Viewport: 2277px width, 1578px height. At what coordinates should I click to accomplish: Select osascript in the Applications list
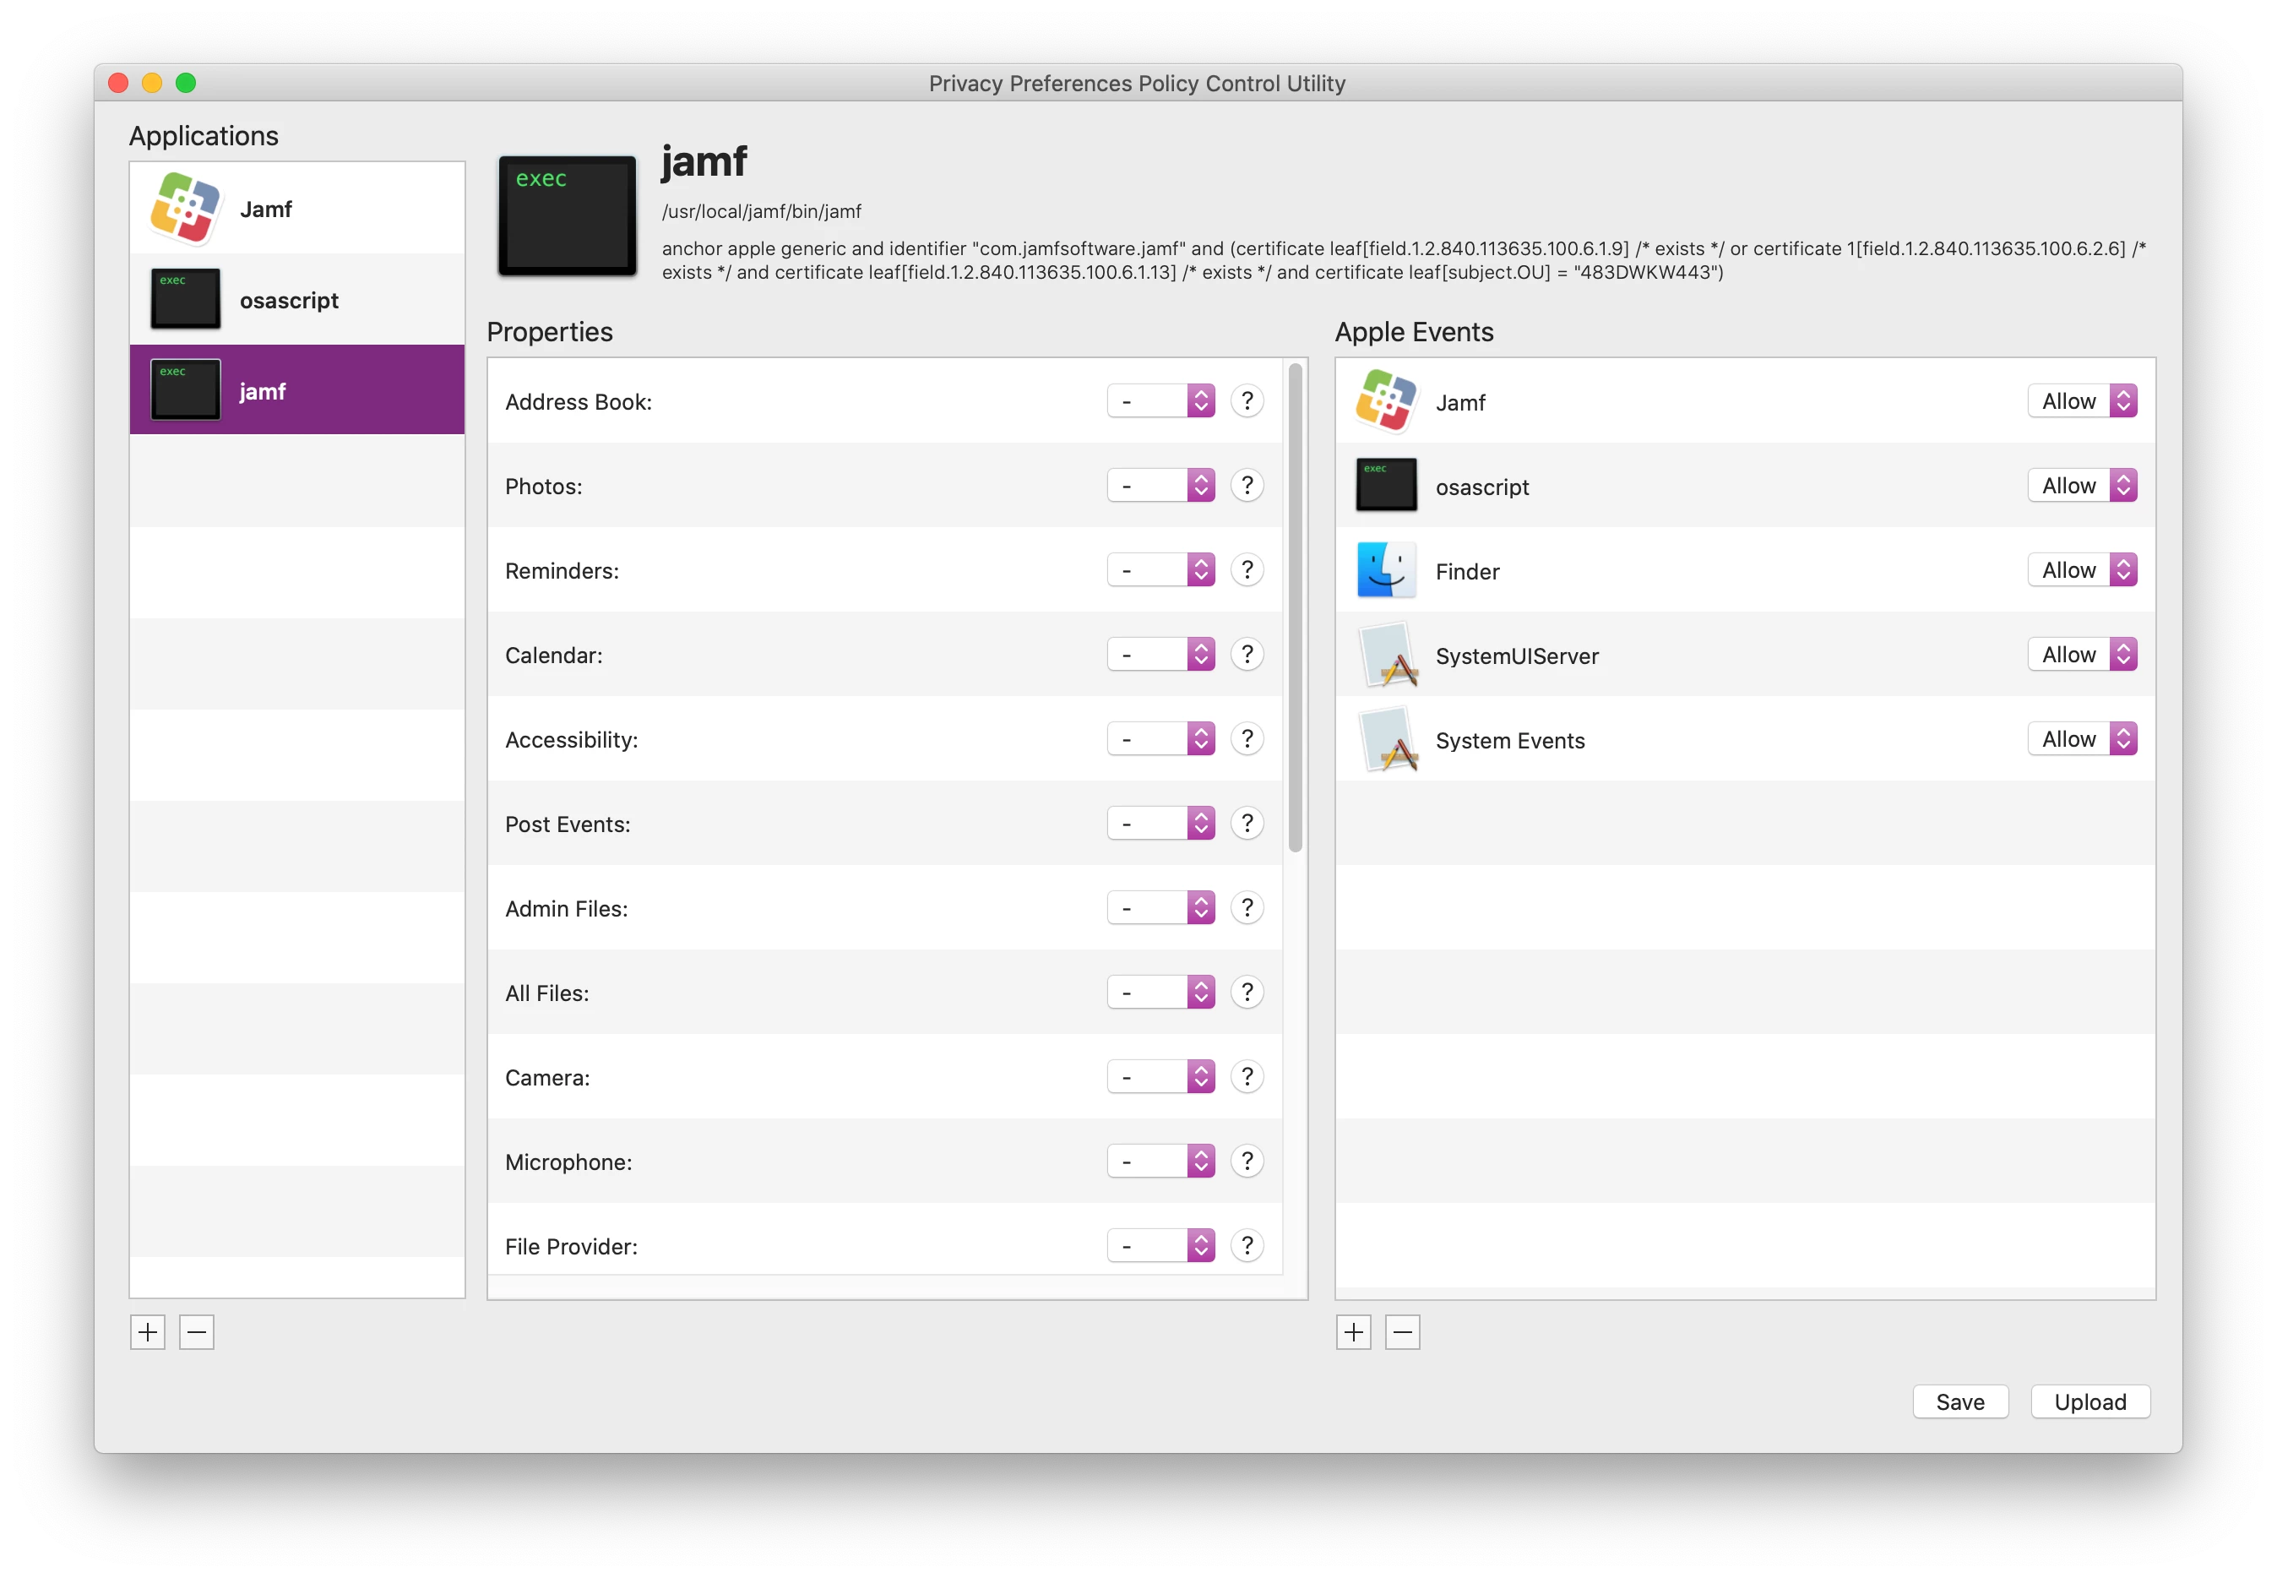pyautogui.click(x=296, y=300)
